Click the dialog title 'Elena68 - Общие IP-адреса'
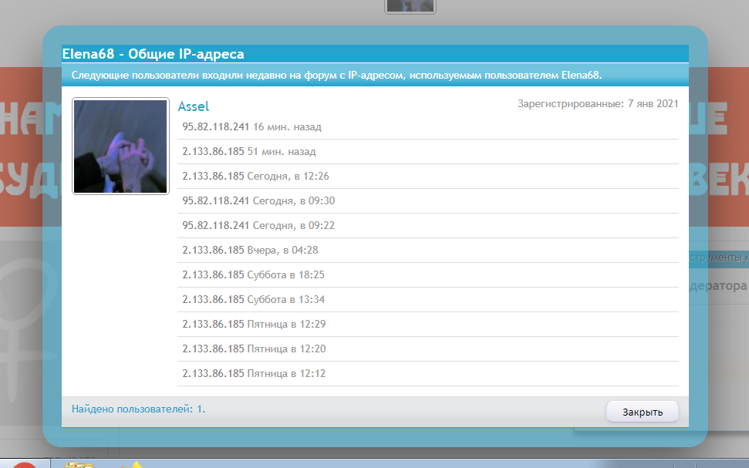The image size is (749, 468). click(x=153, y=54)
